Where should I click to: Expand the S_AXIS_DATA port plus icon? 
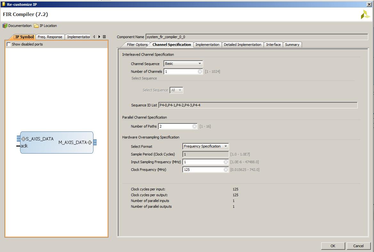23,139
